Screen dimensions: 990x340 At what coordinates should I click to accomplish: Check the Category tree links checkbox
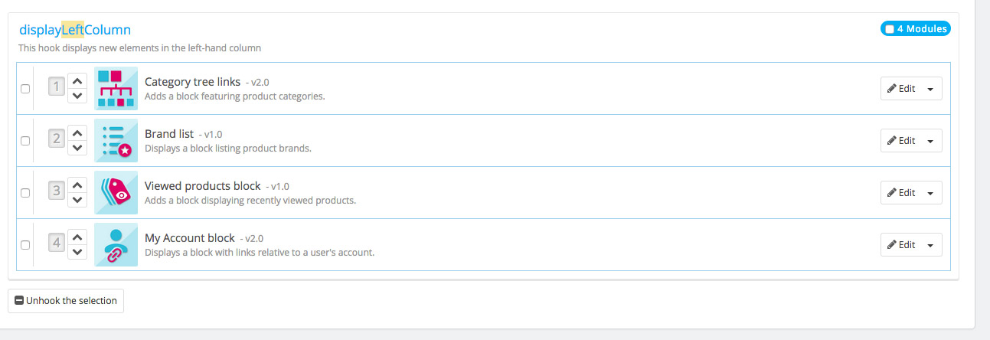[x=25, y=89]
